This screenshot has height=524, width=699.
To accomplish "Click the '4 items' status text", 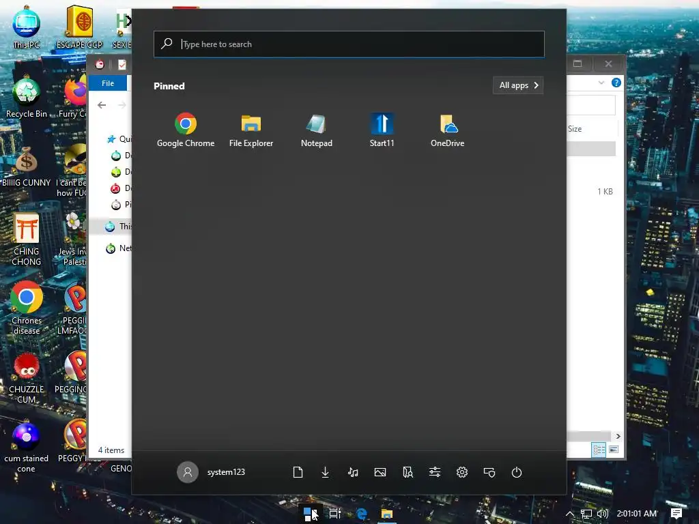I will tap(111, 450).
